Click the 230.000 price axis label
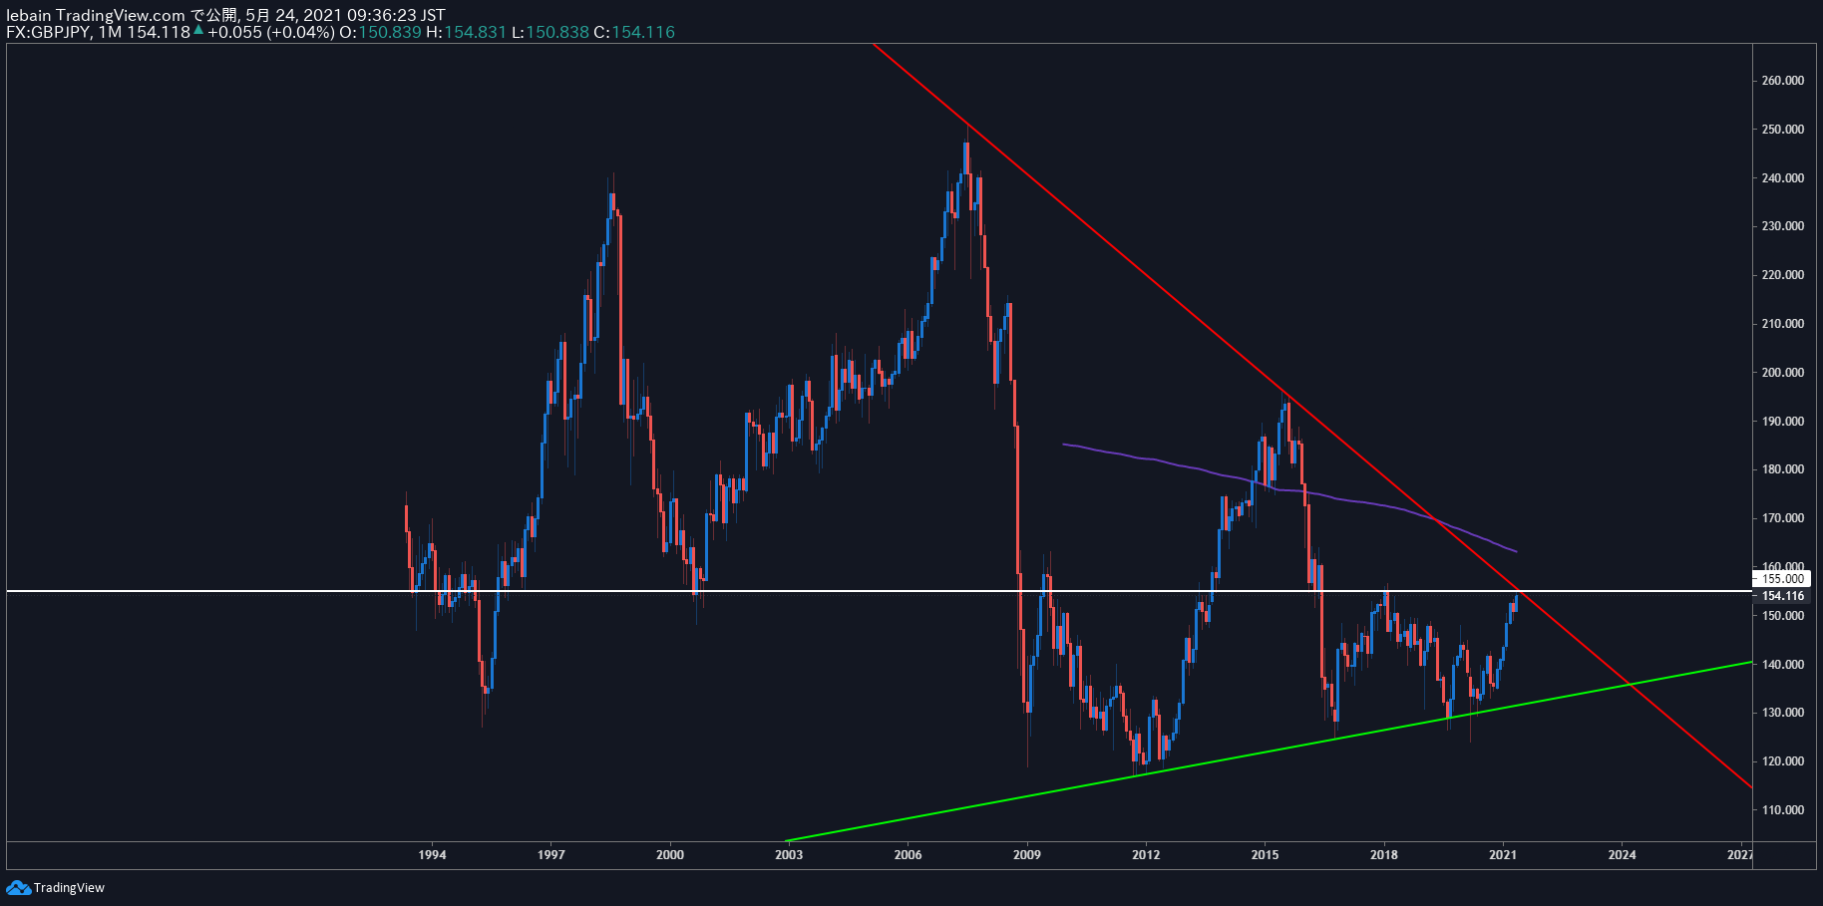Screen dimensions: 1823x906 click(x=1783, y=226)
